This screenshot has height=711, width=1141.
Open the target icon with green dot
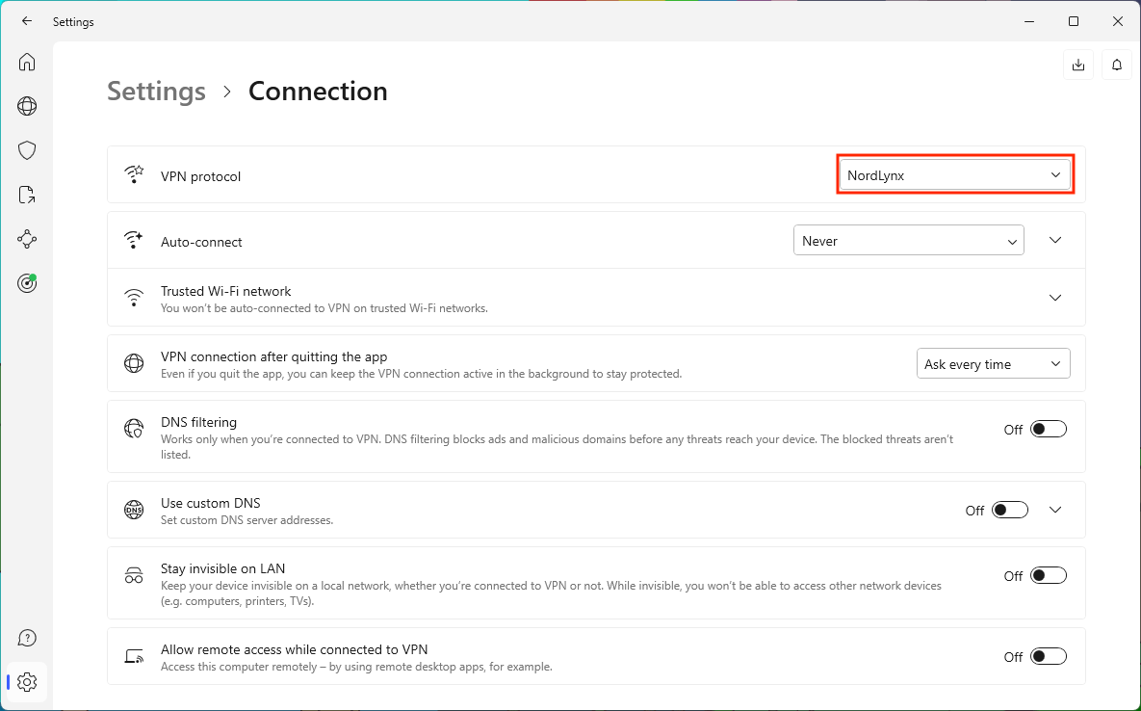pyautogui.click(x=27, y=283)
